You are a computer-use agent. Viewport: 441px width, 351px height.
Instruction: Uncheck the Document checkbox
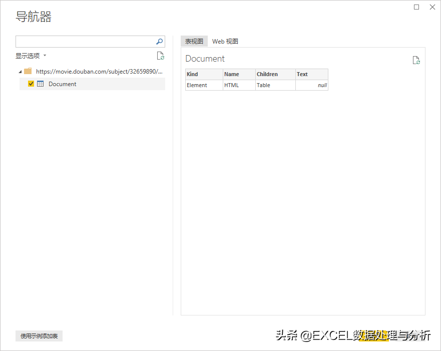(31, 84)
